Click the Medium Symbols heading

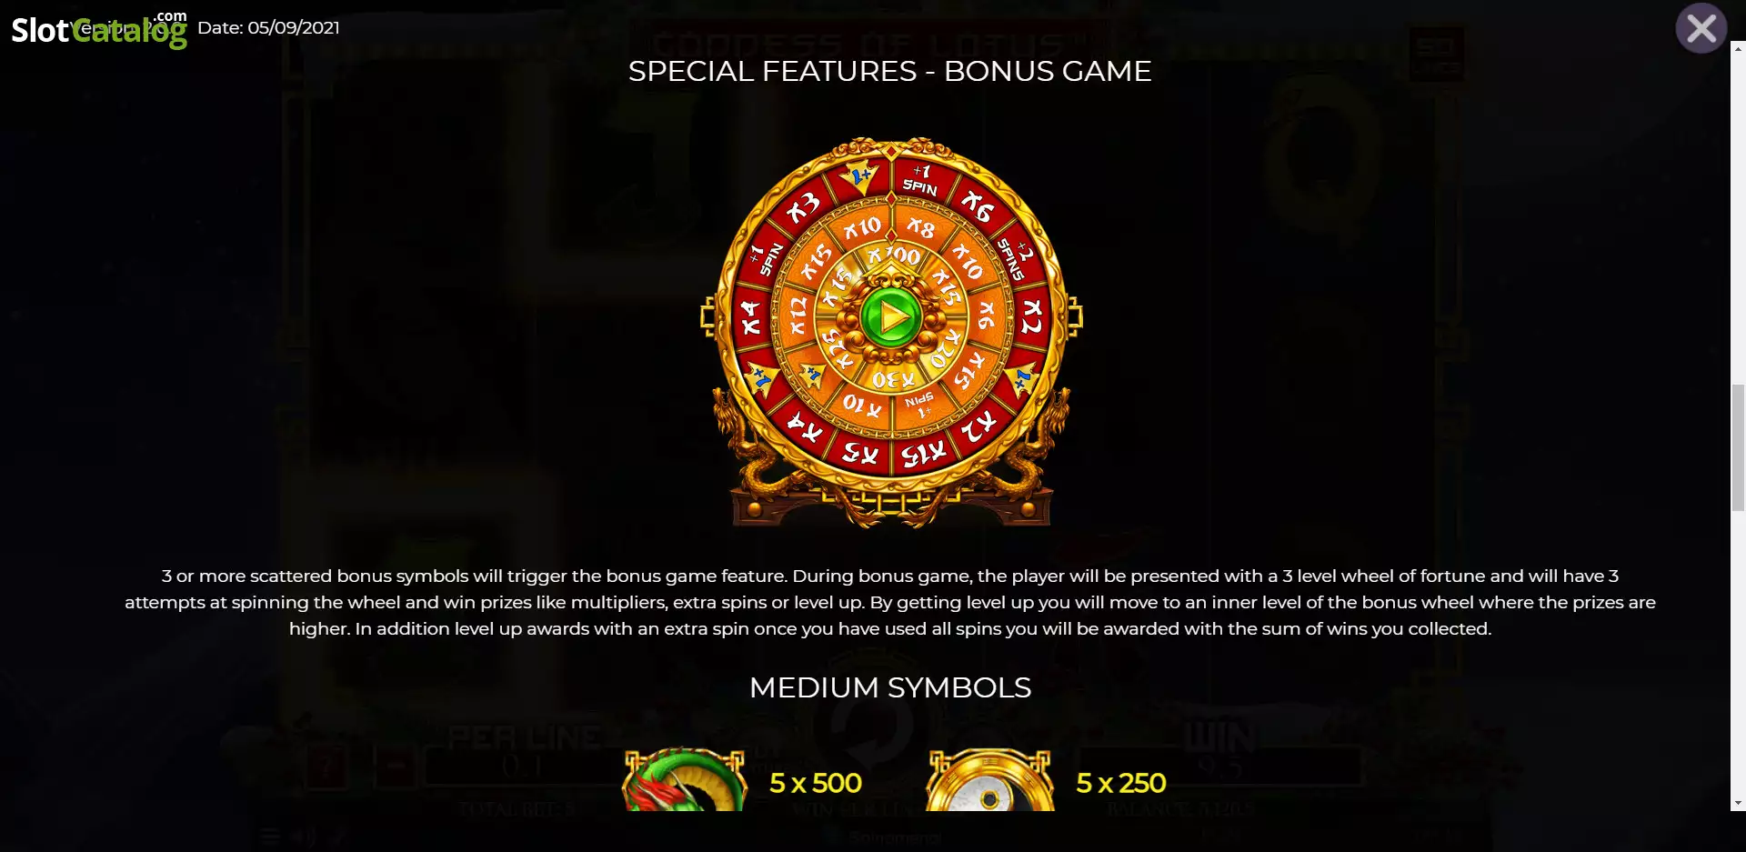[x=890, y=687]
